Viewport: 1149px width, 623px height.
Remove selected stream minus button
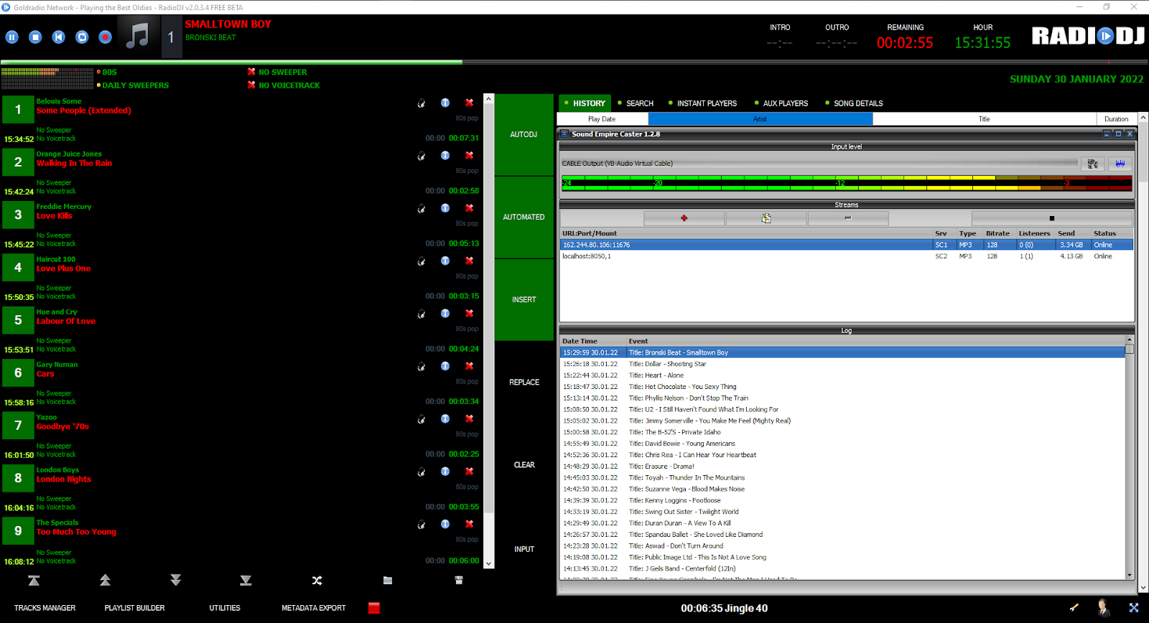(848, 218)
